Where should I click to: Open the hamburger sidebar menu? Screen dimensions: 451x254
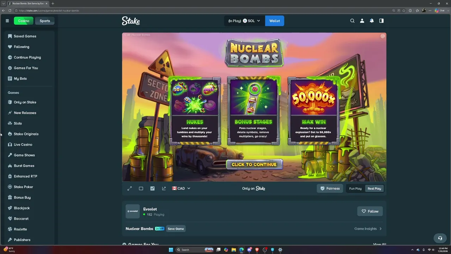(x=7, y=21)
